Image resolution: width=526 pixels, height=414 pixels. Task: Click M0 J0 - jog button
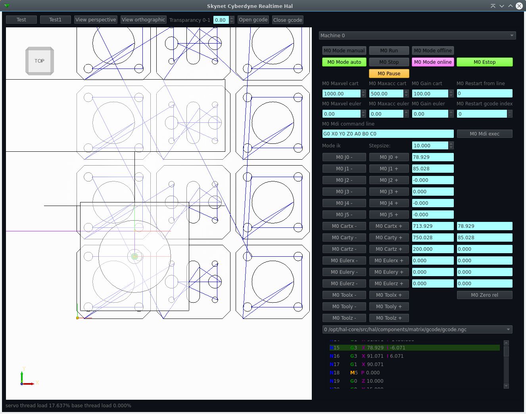pyautogui.click(x=344, y=157)
